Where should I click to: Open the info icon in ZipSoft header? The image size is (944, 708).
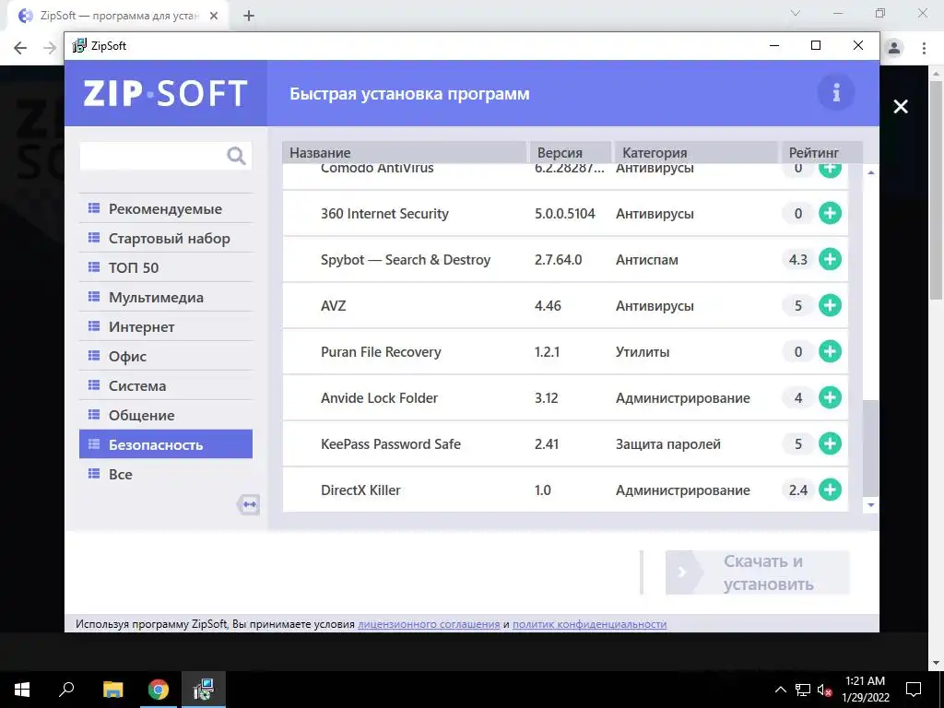pyautogui.click(x=835, y=93)
